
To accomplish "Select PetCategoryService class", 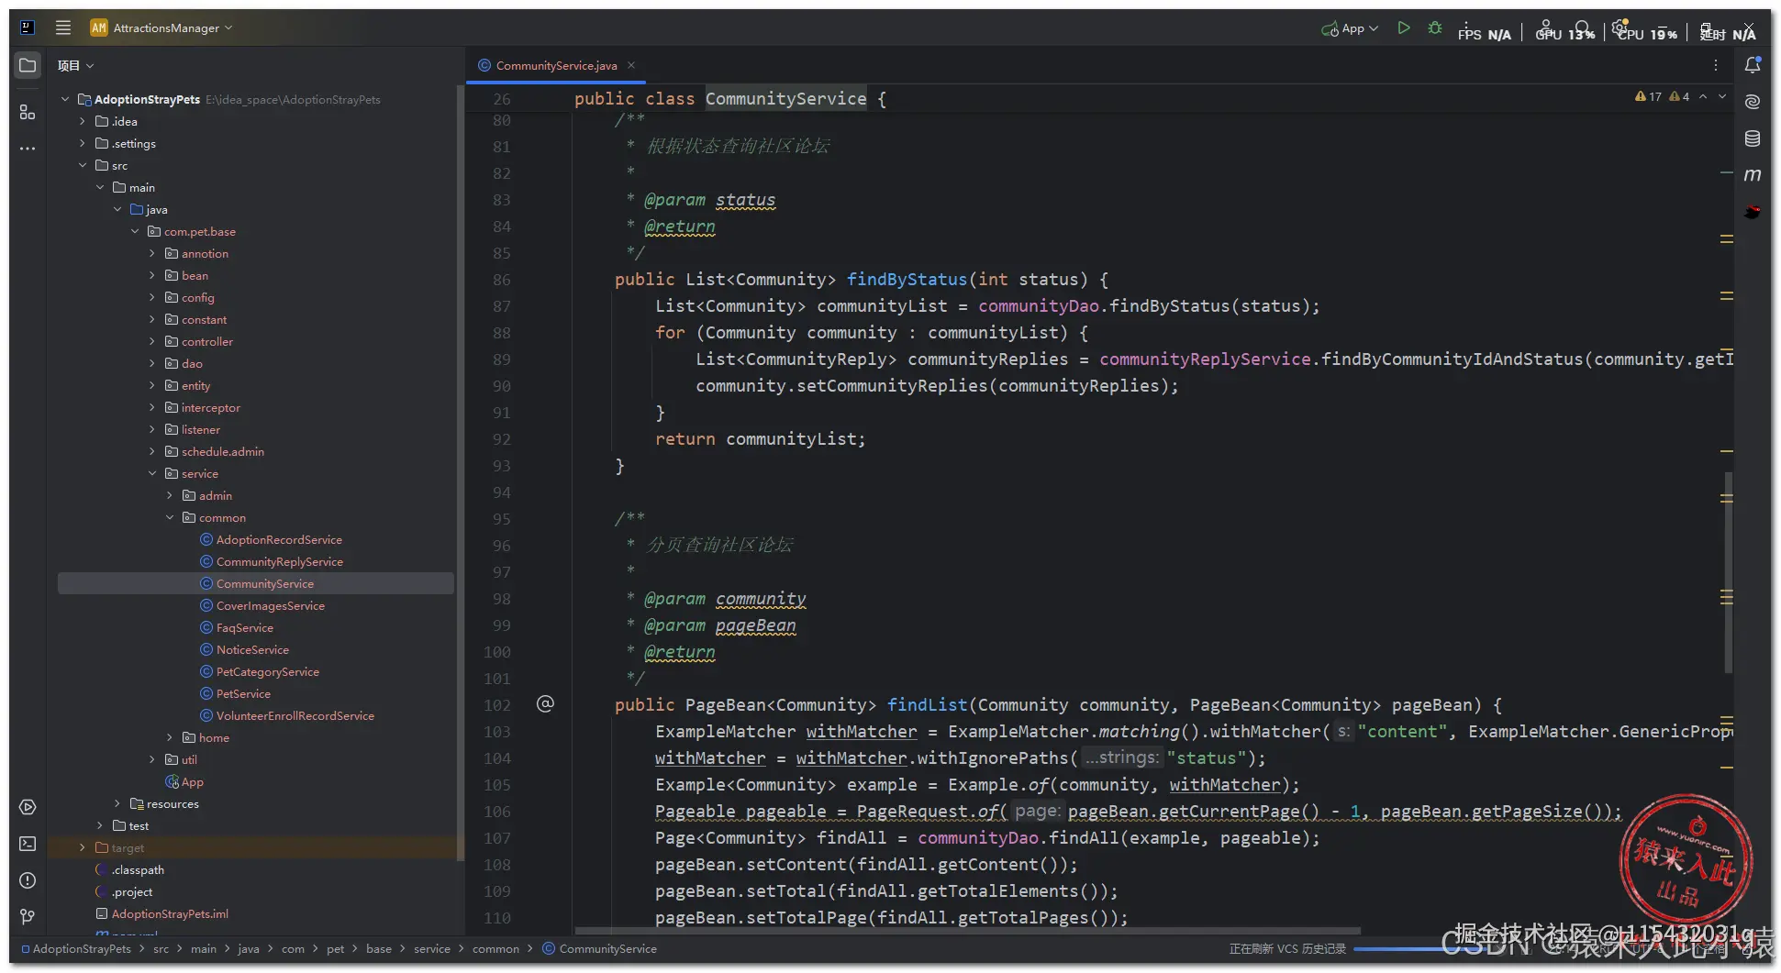I will click(268, 671).
